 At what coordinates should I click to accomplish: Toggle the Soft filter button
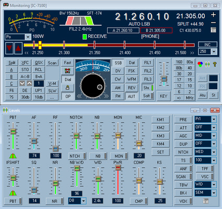point(148,96)
